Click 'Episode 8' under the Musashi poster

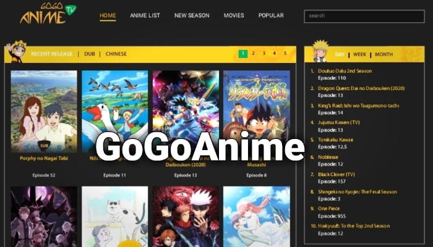click(x=257, y=175)
